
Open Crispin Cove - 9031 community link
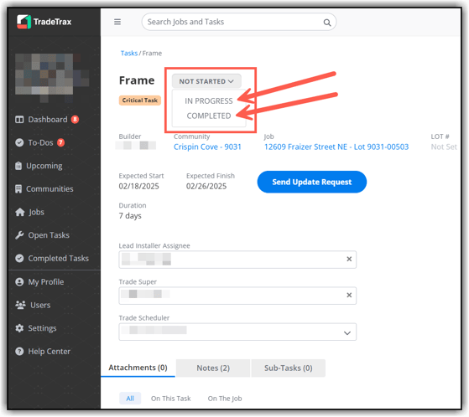click(207, 147)
